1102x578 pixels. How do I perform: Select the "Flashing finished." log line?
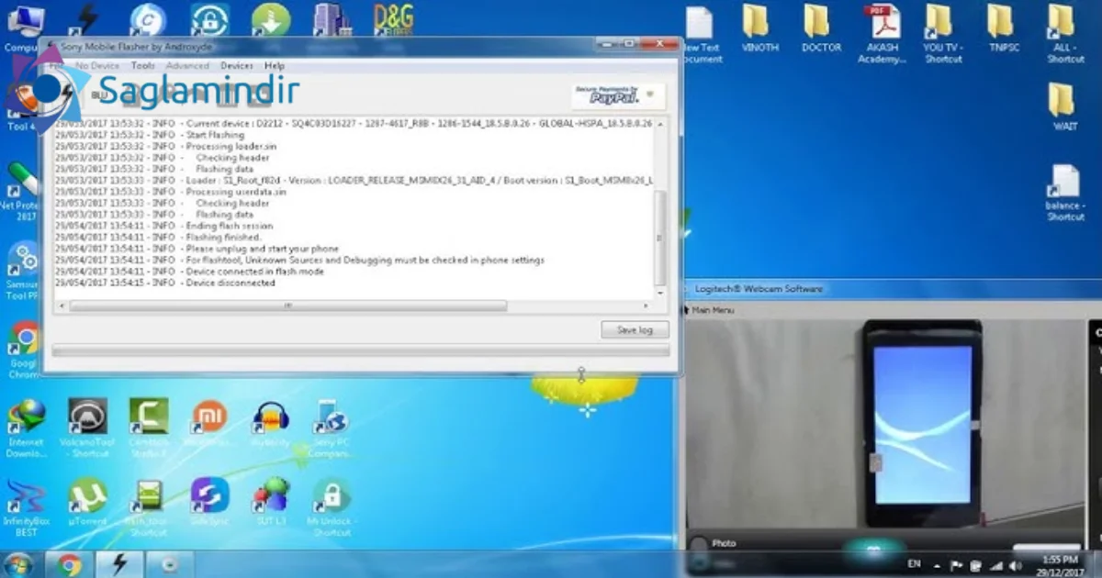tap(223, 237)
